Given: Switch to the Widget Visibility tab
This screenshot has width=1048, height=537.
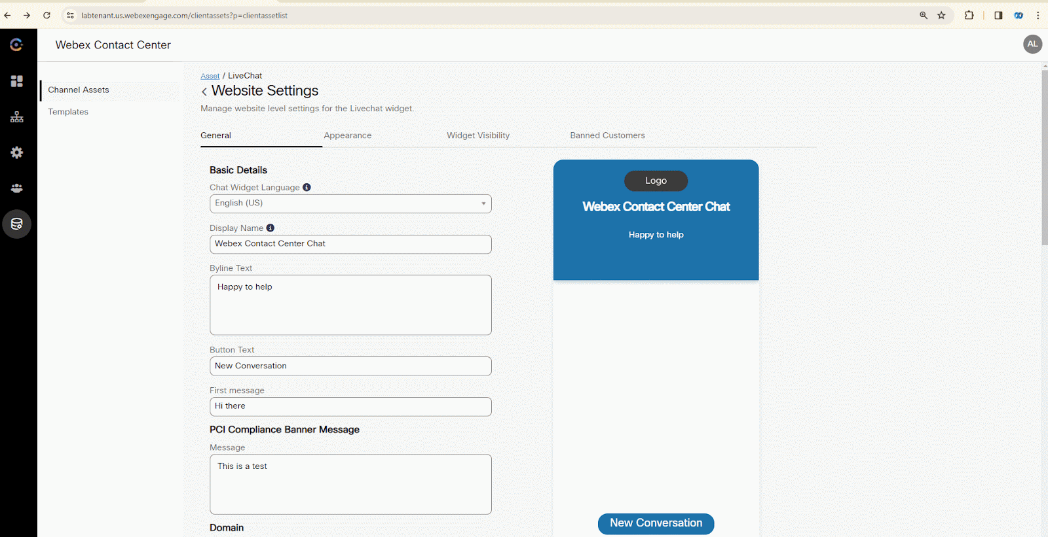Looking at the screenshot, I should (478, 135).
